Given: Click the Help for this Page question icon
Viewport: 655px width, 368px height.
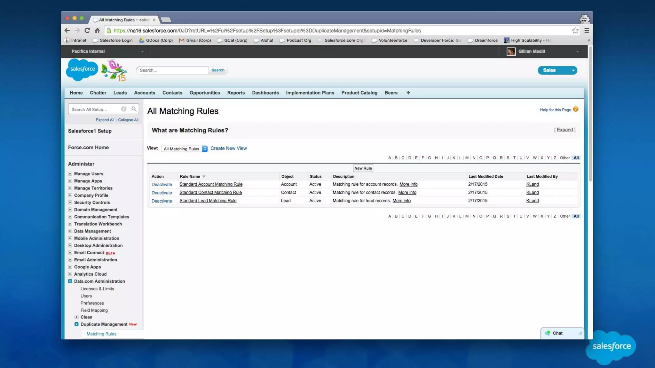Looking at the screenshot, I should coord(576,109).
